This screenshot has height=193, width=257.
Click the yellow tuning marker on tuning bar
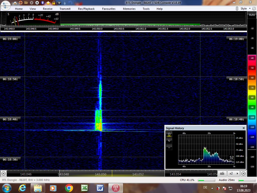pyautogui.click(x=112, y=173)
